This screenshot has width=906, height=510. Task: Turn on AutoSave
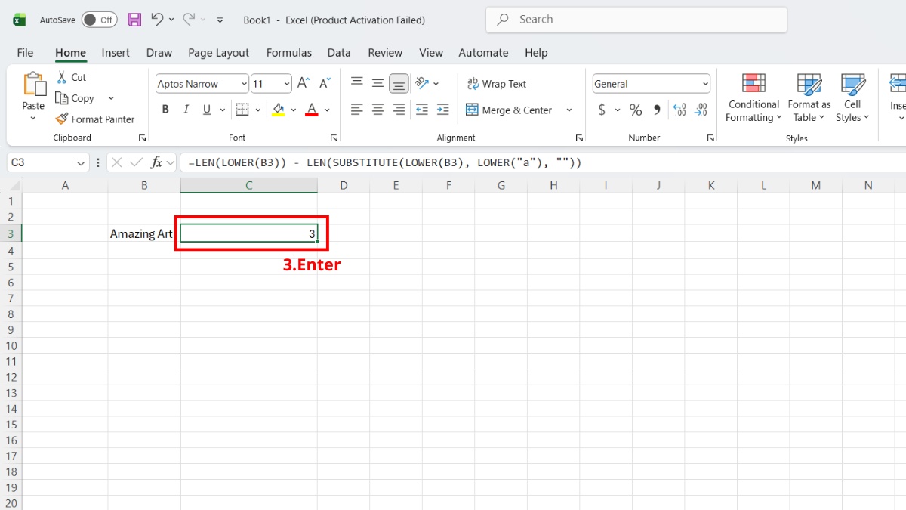click(99, 20)
